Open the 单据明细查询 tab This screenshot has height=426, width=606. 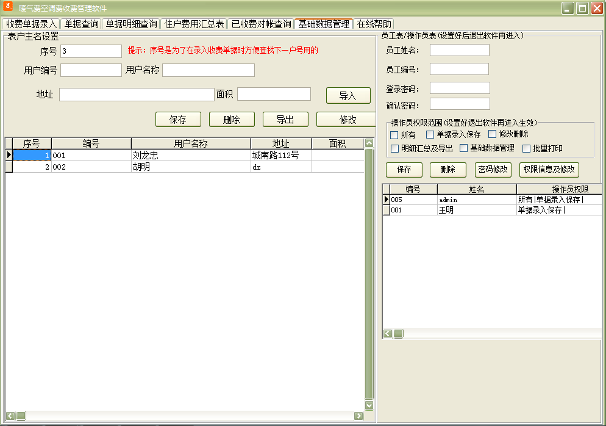point(132,24)
